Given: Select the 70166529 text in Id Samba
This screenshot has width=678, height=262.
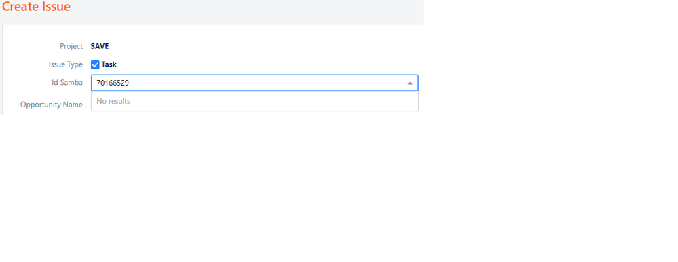Looking at the screenshot, I should point(113,83).
